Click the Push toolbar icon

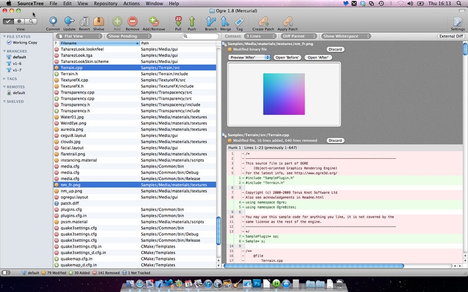(192, 21)
